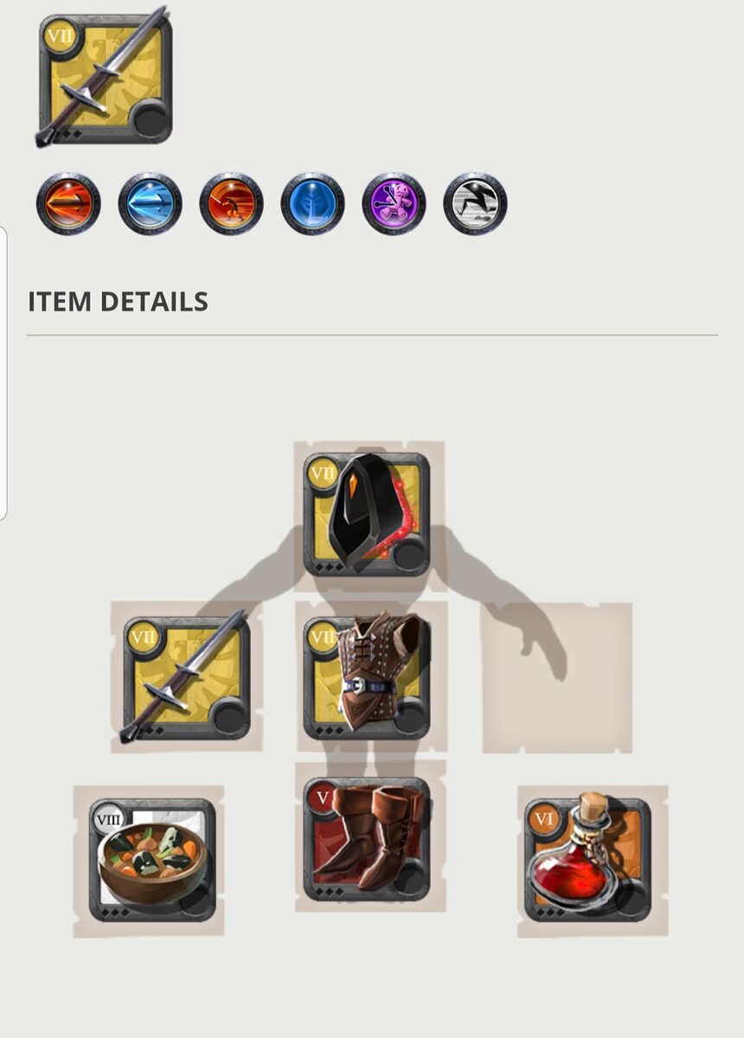Open the black hood head slot item
This screenshot has width=744, height=1038.
point(367,514)
